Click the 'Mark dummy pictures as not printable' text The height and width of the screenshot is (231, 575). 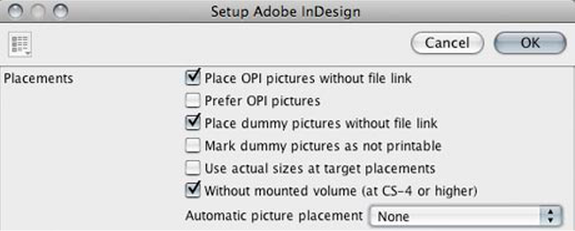click(323, 145)
